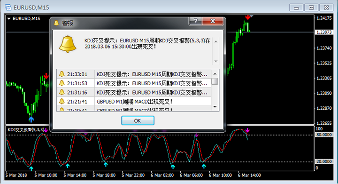The width and height of the screenshot is (338, 184).
Task: Click the red down arrow at chart top
Action: (x=248, y=17)
